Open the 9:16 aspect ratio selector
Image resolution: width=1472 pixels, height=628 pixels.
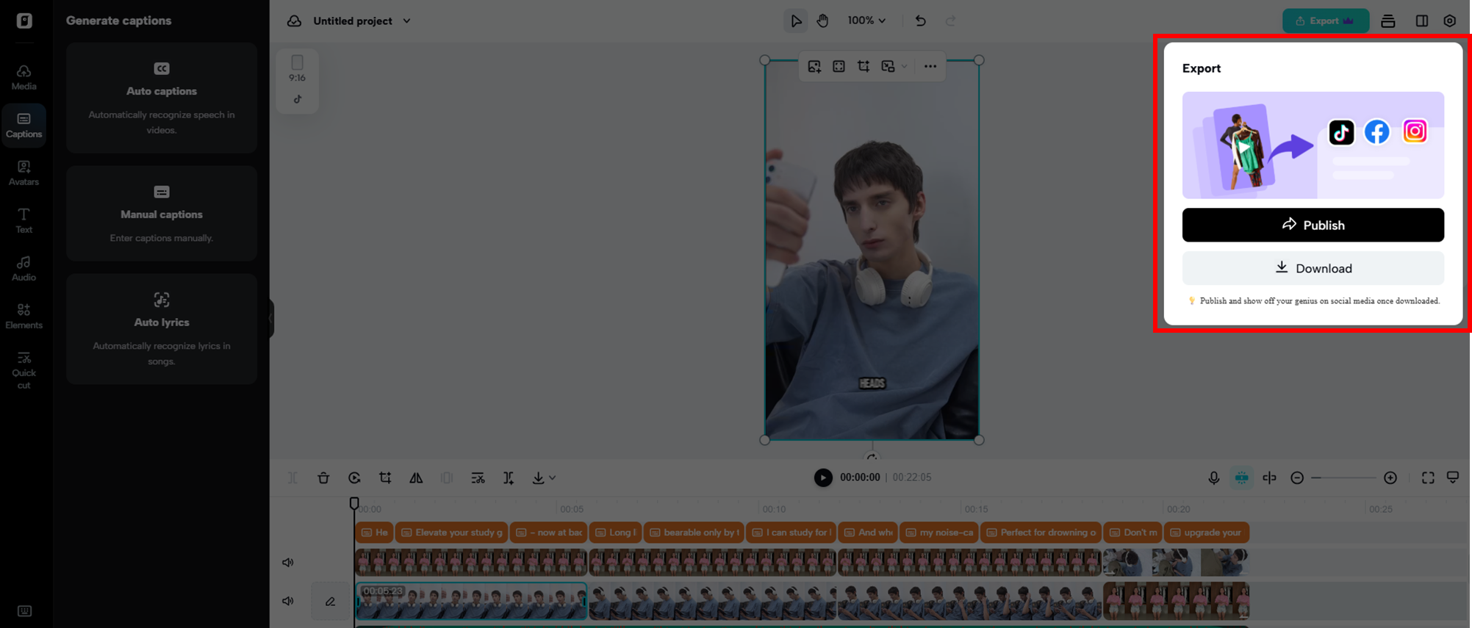click(297, 68)
